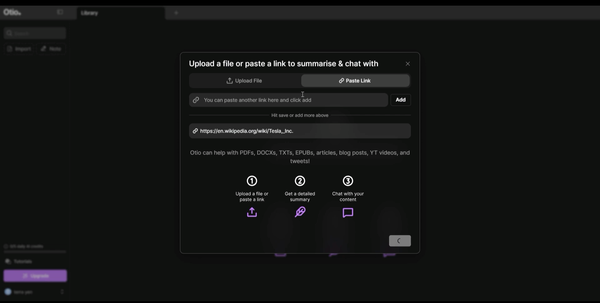The height and width of the screenshot is (303, 600).
Task: Close the upload dialog with the X
Action: pyautogui.click(x=407, y=64)
